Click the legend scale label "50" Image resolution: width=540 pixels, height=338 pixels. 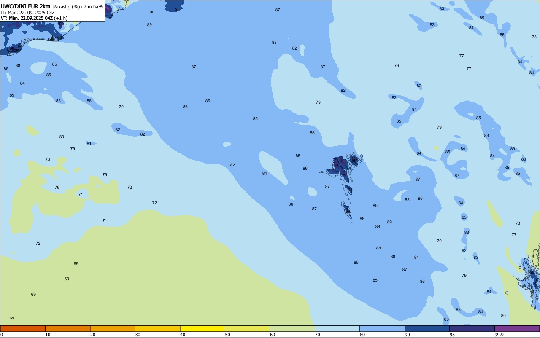pyautogui.click(x=227, y=335)
